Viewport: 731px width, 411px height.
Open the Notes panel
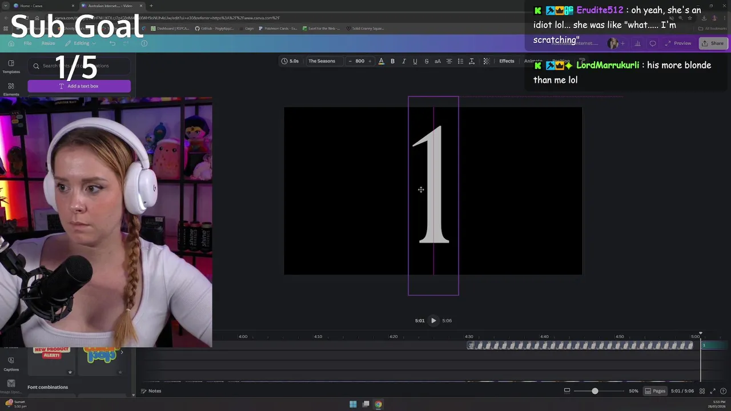pyautogui.click(x=151, y=391)
